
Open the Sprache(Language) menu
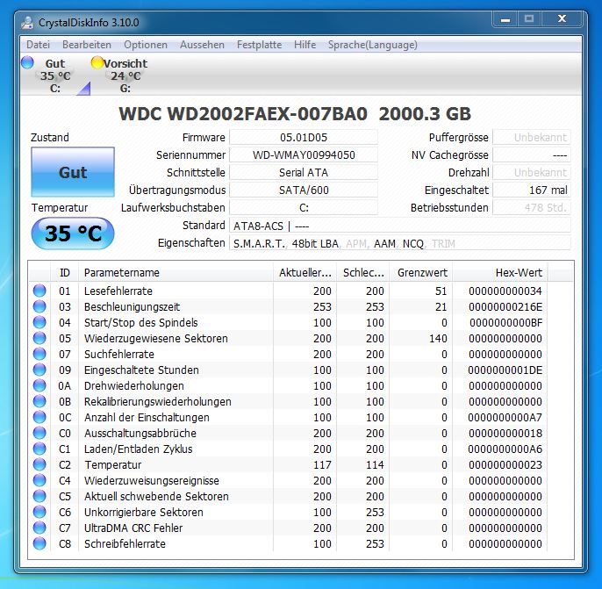pyautogui.click(x=372, y=45)
